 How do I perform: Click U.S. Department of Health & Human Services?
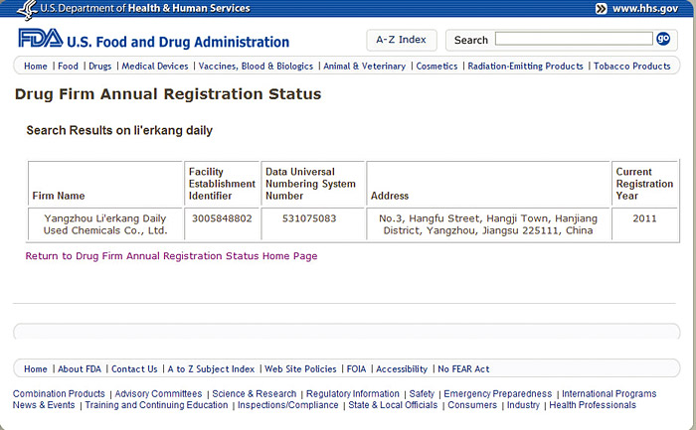tap(145, 8)
